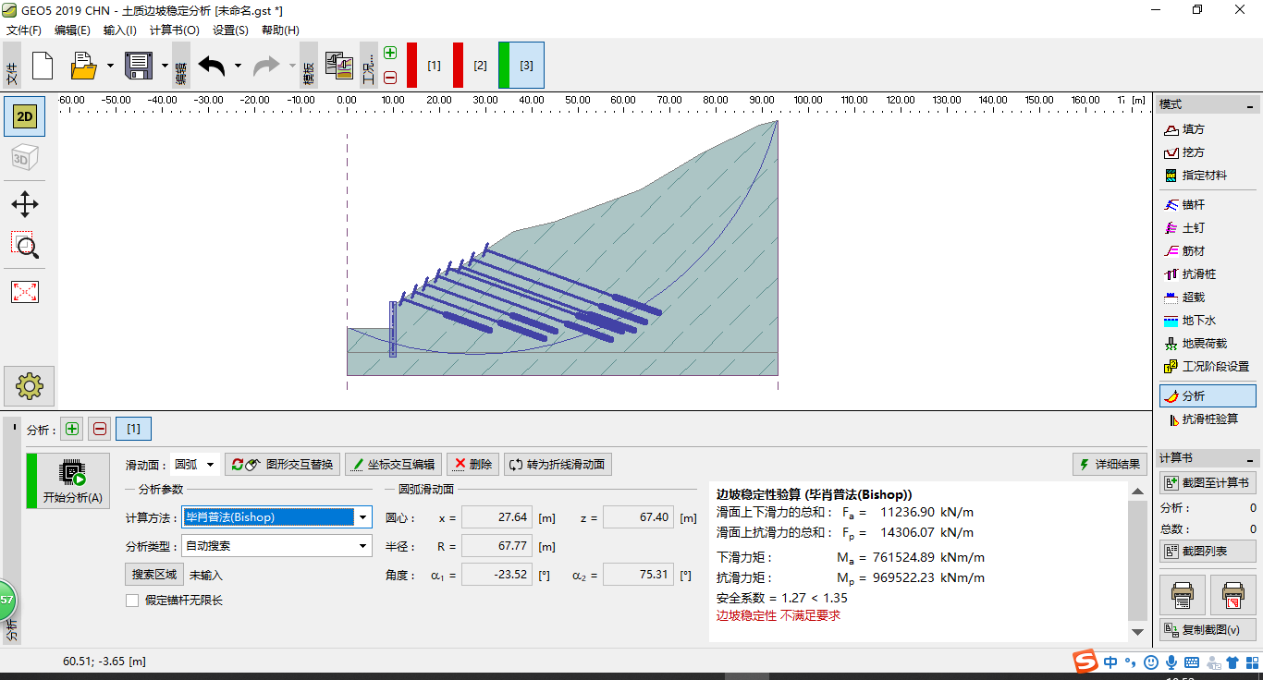The width and height of the screenshot is (1263, 680).
Task: Start analysis with 开始分析(A) button
Action: click(67, 481)
